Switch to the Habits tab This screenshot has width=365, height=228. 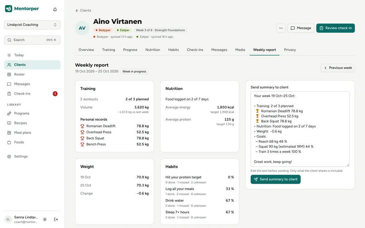point(173,50)
